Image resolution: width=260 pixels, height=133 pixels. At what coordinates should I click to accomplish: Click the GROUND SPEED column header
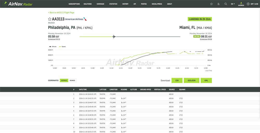145,89
